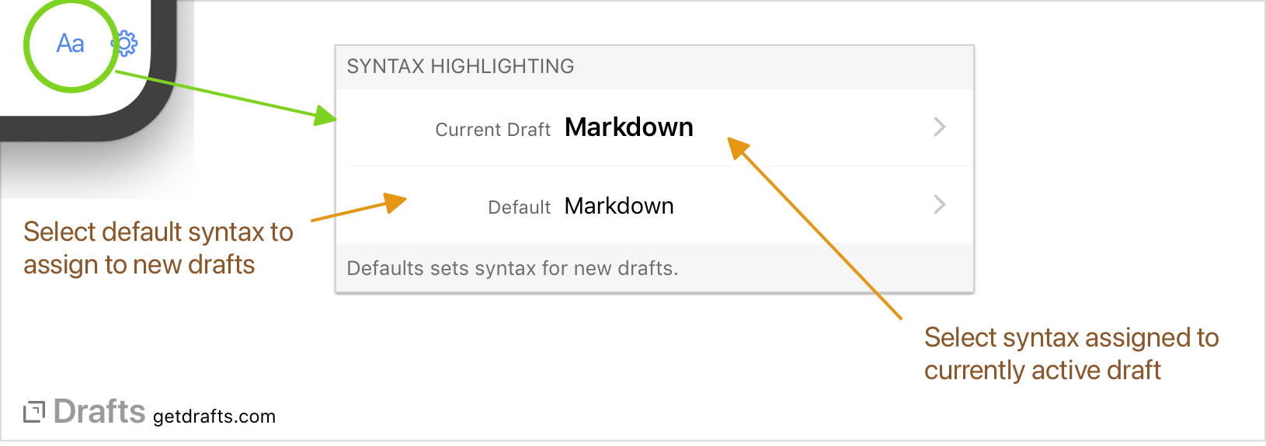Image resolution: width=1266 pixels, height=446 pixels.
Task: Select the bold Markdown value for Current Draft
Action: coord(628,127)
